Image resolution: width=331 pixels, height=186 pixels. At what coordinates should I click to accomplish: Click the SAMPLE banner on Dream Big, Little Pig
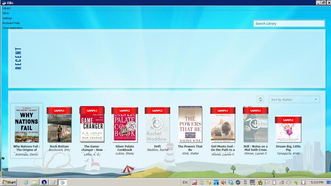pos(288,120)
